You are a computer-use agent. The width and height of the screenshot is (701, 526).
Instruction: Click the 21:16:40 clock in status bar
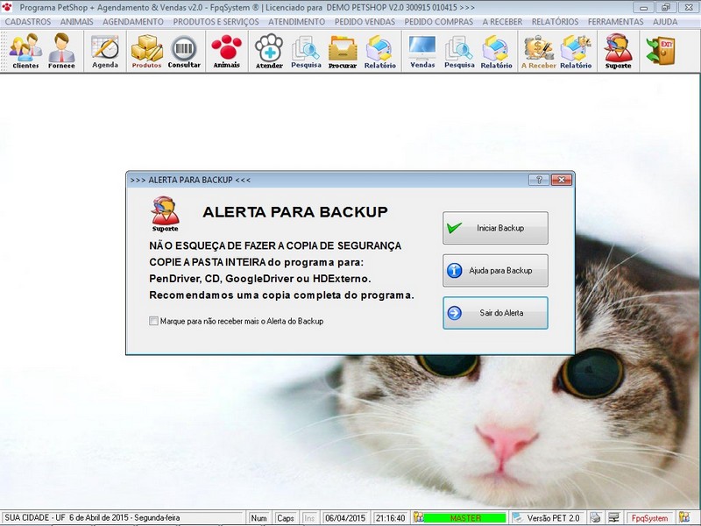[390, 517]
